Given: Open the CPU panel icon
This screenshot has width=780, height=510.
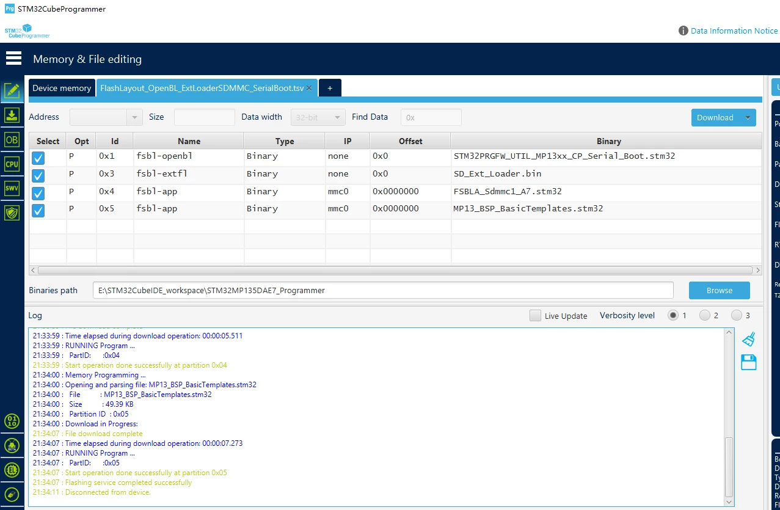Looking at the screenshot, I should pos(12,164).
